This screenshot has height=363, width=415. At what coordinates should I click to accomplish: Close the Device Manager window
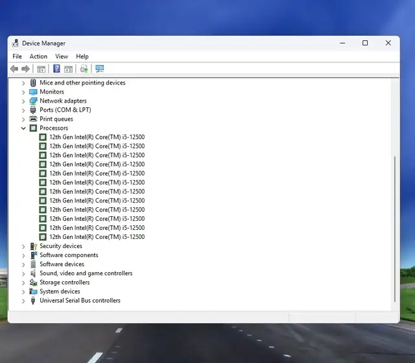pos(388,43)
